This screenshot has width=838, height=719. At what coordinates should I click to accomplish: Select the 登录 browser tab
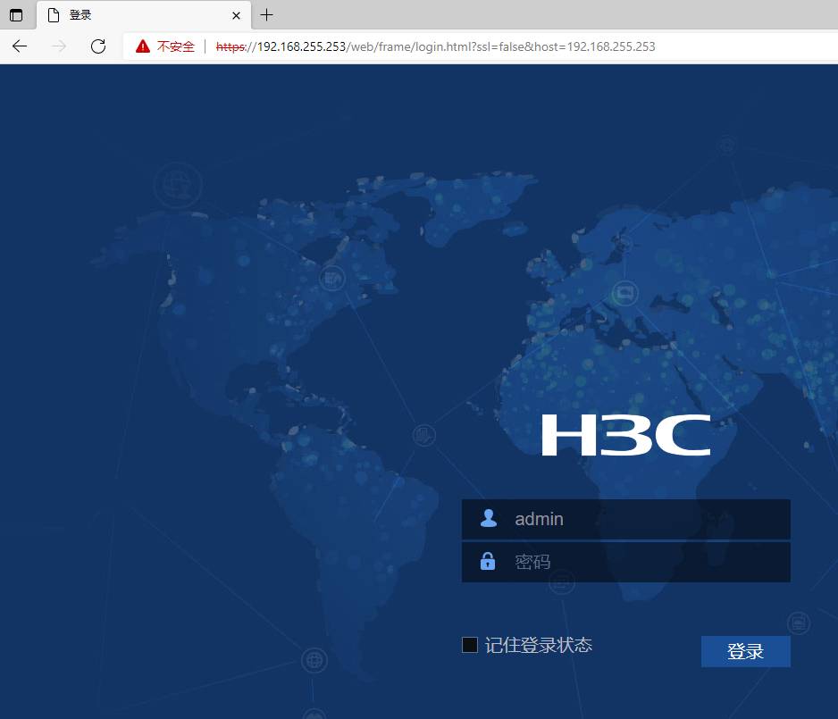[144, 15]
